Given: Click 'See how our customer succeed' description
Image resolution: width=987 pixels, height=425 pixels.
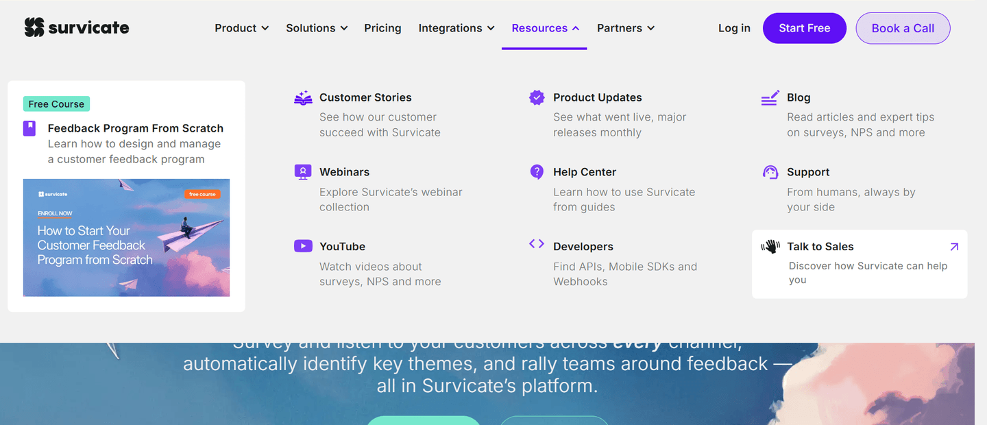Looking at the screenshot, I should pos(380,125).
